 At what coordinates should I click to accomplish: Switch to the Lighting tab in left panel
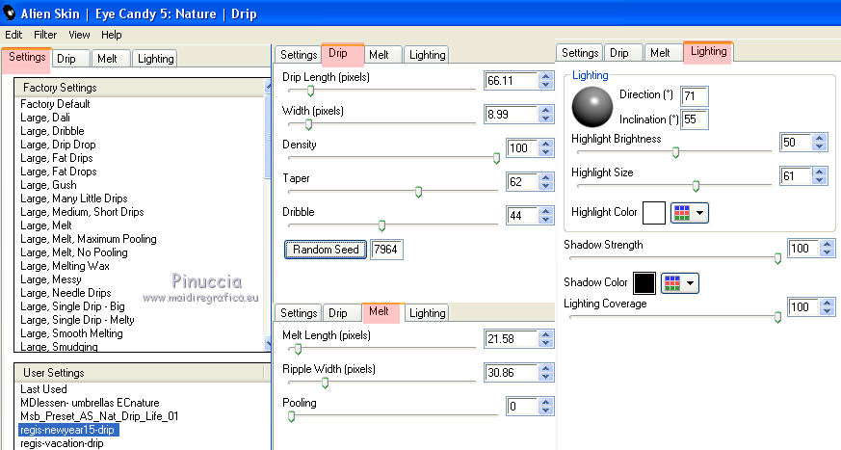point(155,59)
